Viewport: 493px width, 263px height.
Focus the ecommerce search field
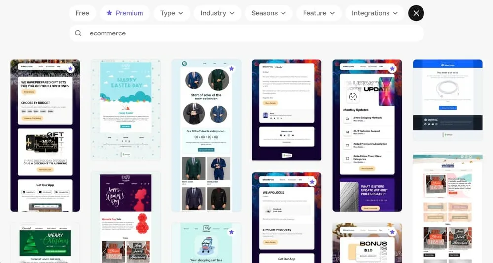pyautogui.click(x=246, y=33)
